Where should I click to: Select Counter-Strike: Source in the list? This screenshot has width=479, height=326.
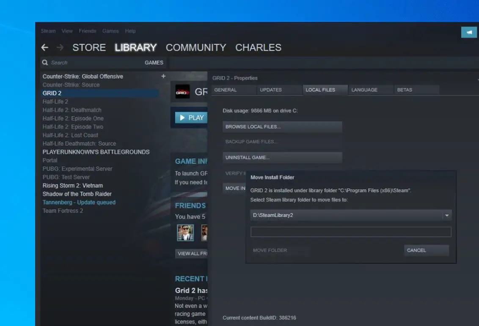(x=71, y=85)
